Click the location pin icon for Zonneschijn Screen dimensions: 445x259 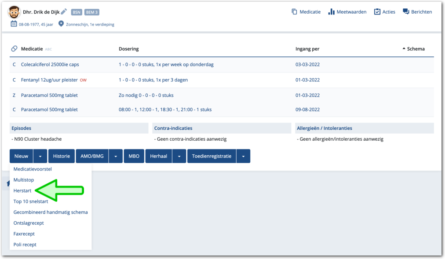(61, 24)
